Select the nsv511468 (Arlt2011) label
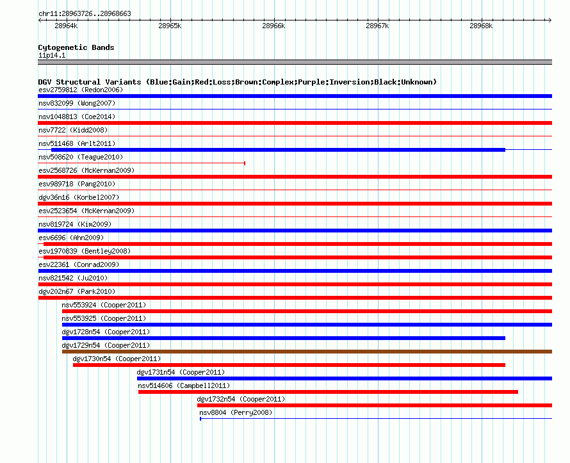 pyautogui.click(x=77, y=143)
